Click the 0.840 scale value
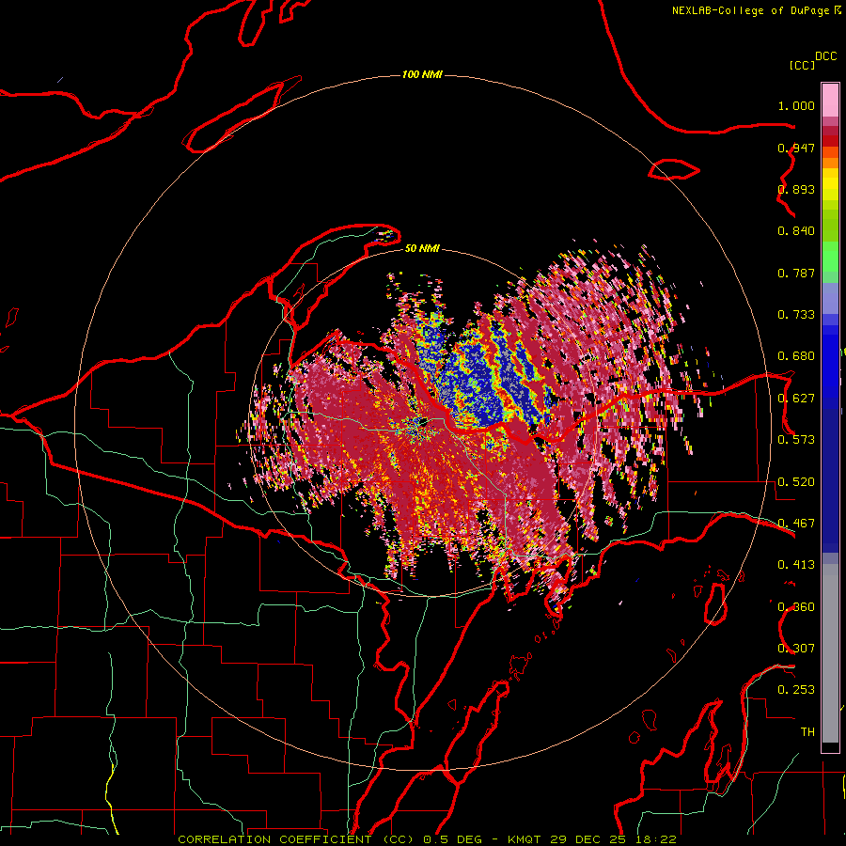846x846 pixels. [796, 231]
